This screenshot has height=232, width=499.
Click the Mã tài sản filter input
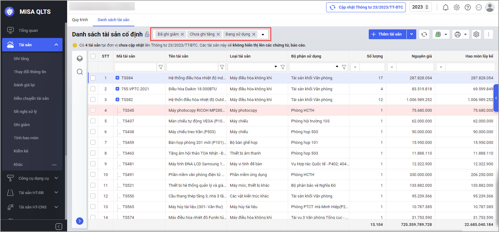[x=135, y=67]
